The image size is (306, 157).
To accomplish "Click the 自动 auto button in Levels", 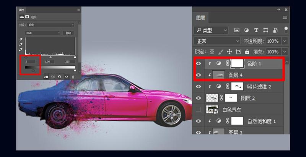I will (x=68, y=33).
